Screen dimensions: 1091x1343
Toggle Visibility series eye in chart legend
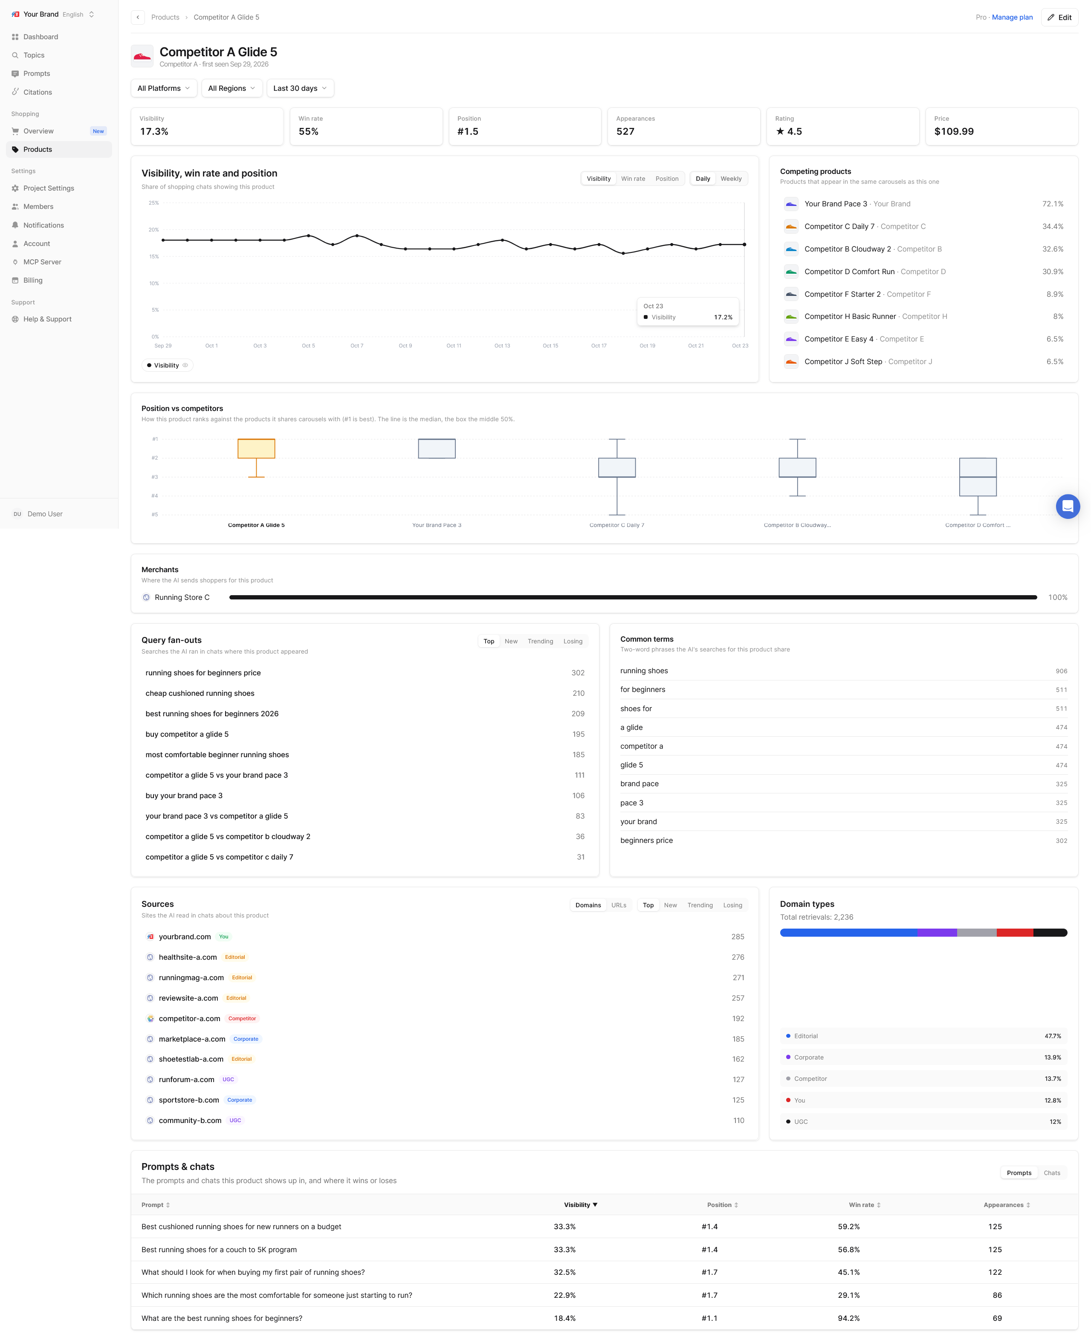185,365
